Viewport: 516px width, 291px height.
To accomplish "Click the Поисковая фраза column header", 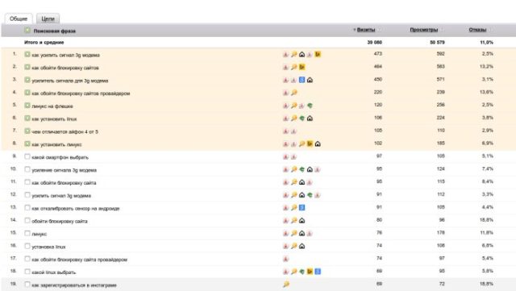I will tap(55, 31).
